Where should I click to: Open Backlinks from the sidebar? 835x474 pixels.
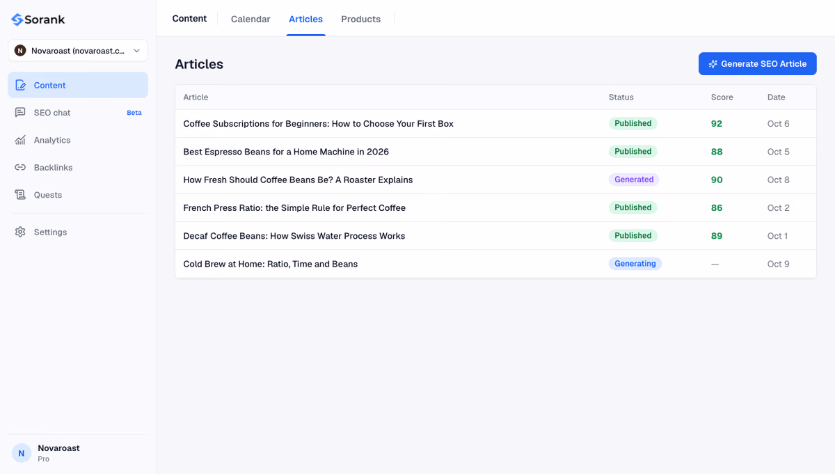(x=78, y=168)
